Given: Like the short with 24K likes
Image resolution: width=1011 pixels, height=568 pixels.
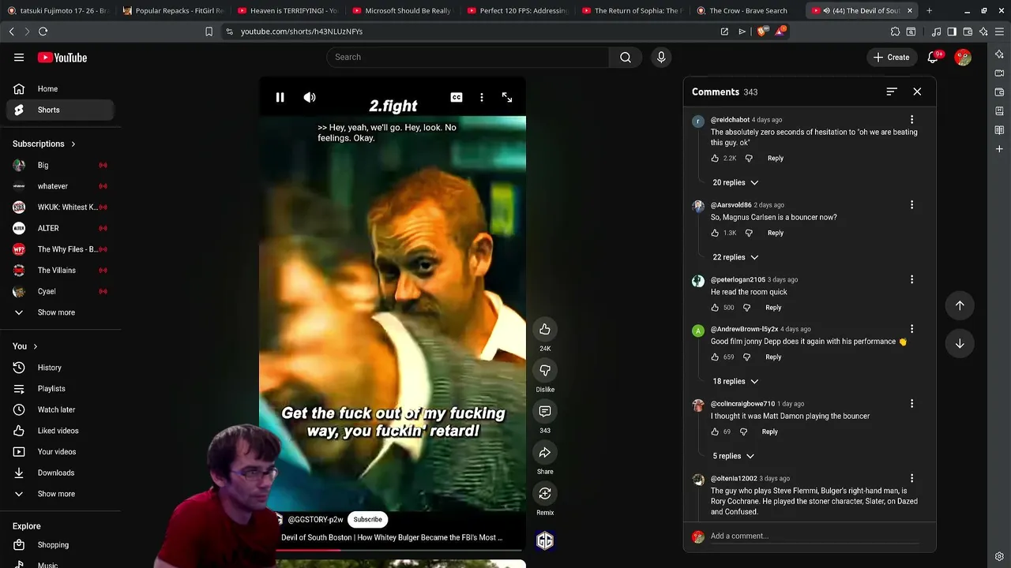Looking at the screenshot, I should click(545, 329).
